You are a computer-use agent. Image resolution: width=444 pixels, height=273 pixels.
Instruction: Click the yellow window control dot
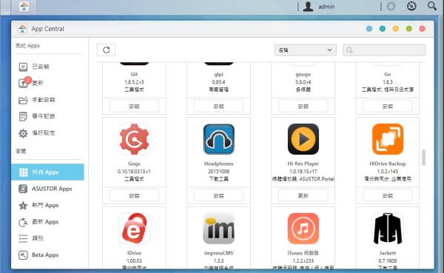point(396,29)
